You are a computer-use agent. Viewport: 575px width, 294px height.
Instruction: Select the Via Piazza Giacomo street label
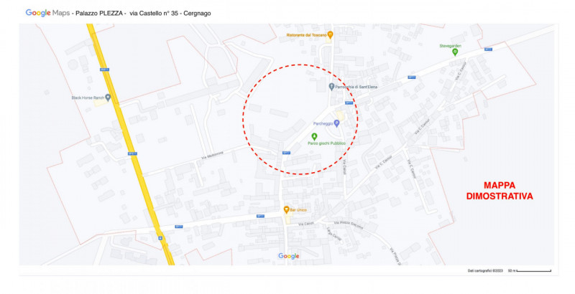pos(349,224)
